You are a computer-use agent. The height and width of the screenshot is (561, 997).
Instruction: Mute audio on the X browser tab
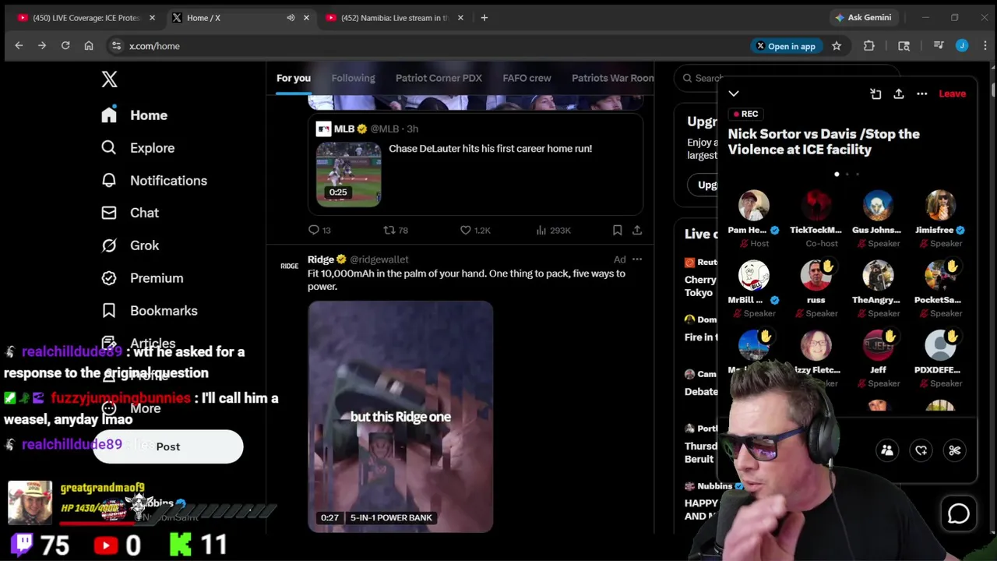tap(291, 17)
